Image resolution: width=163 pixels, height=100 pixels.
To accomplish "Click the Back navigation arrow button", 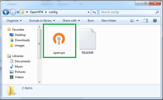I will pos(6,12).
